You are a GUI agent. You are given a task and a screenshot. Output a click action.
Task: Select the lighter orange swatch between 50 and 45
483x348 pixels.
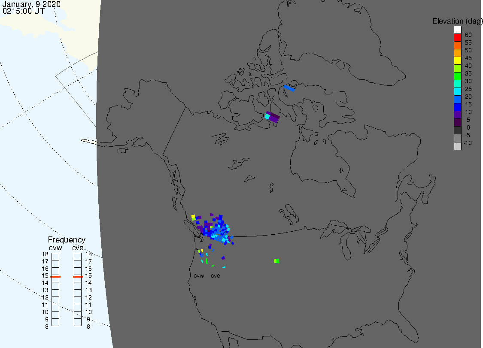(x=457, y=53)
